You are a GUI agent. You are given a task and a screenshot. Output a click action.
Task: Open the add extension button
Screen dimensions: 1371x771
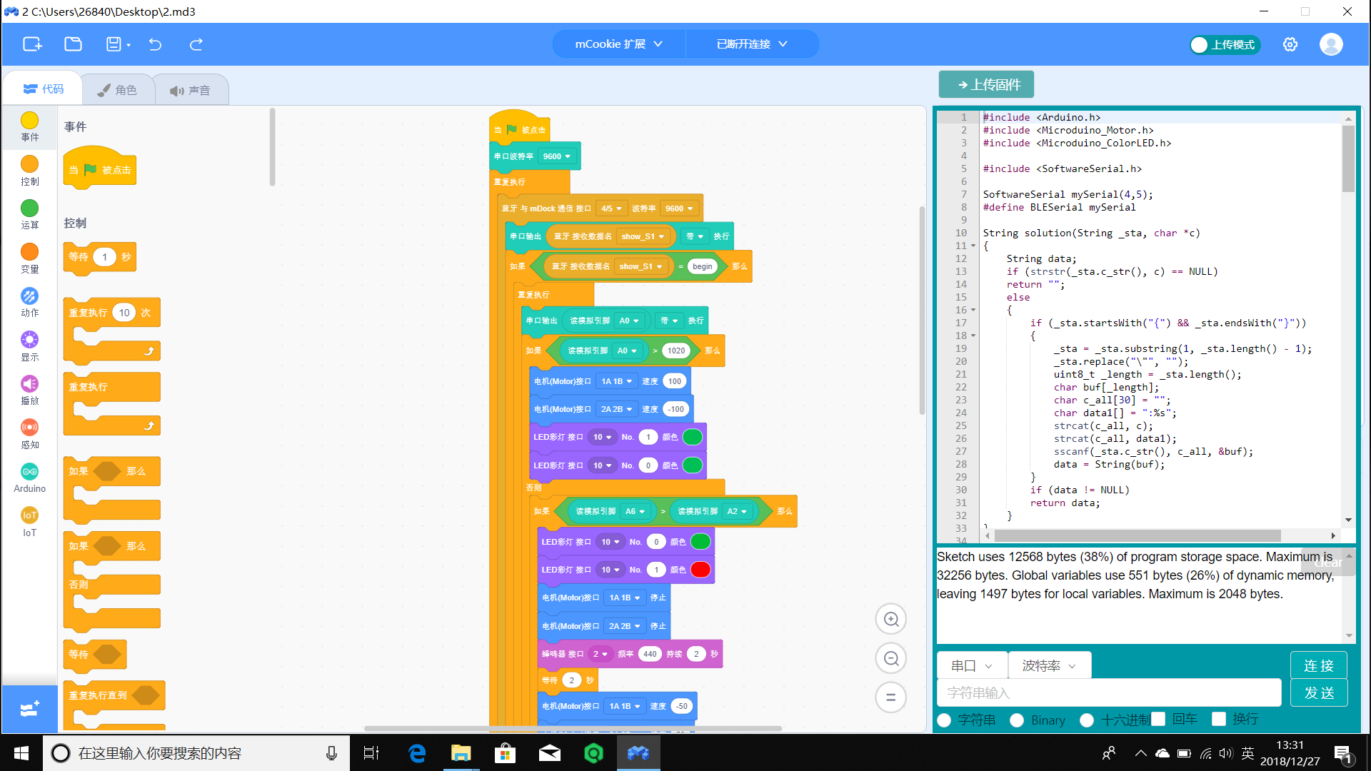point(29,709)
